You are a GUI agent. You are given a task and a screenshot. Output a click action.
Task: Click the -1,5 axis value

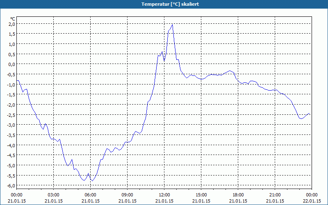pyautogui.click(x=11, y=95)
